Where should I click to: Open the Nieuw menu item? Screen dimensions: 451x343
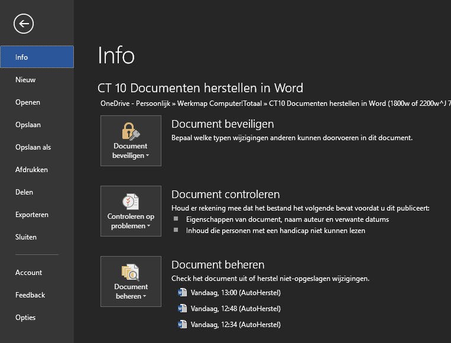click(x=37, y=80)
